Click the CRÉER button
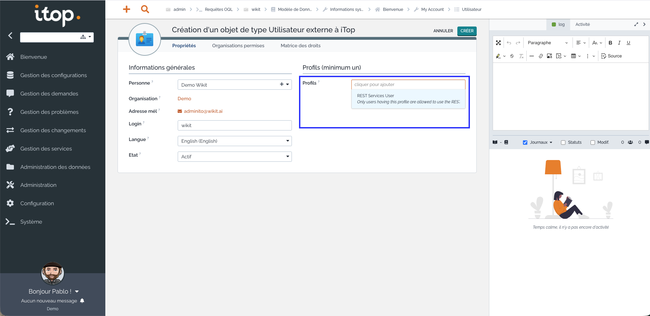The height and width of the screenshot is (316, 650). click(467, 31)
